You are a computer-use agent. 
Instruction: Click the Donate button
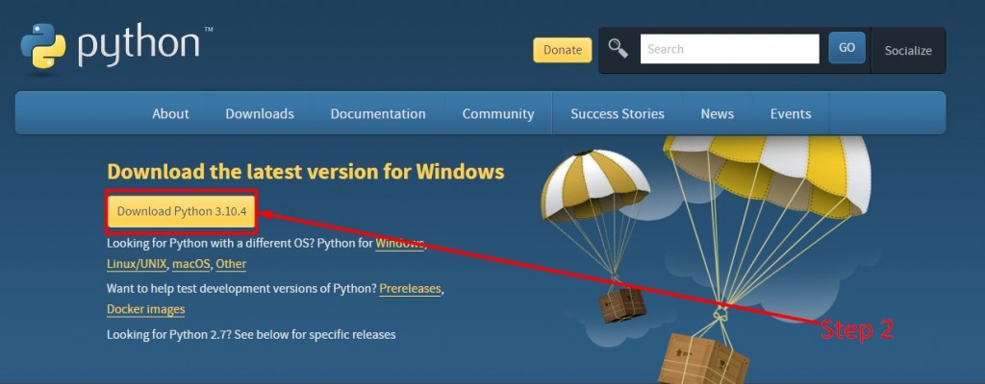click(x=562, y=50)
